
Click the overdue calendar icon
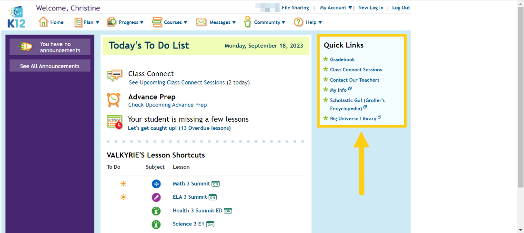115,122
